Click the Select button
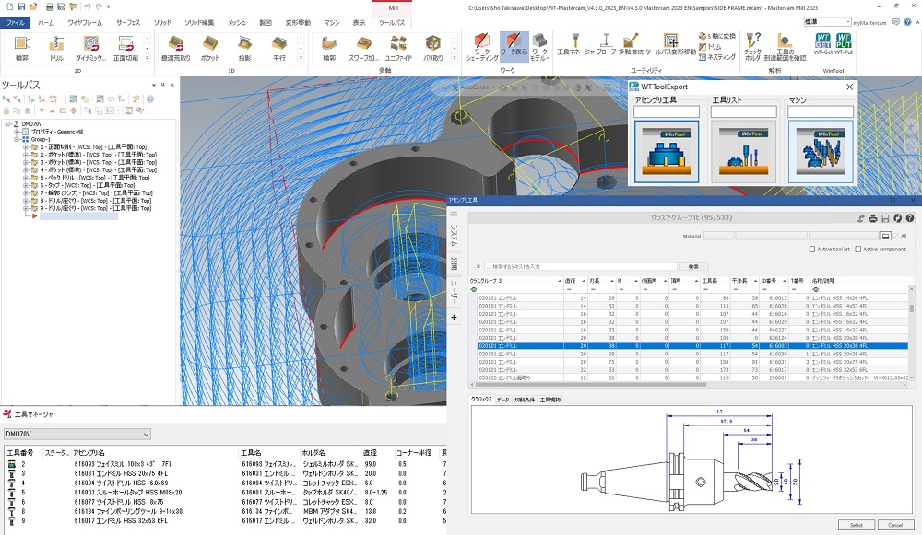Image resolution: width=922 pixels, height=535 pixels. coord(857,525)
